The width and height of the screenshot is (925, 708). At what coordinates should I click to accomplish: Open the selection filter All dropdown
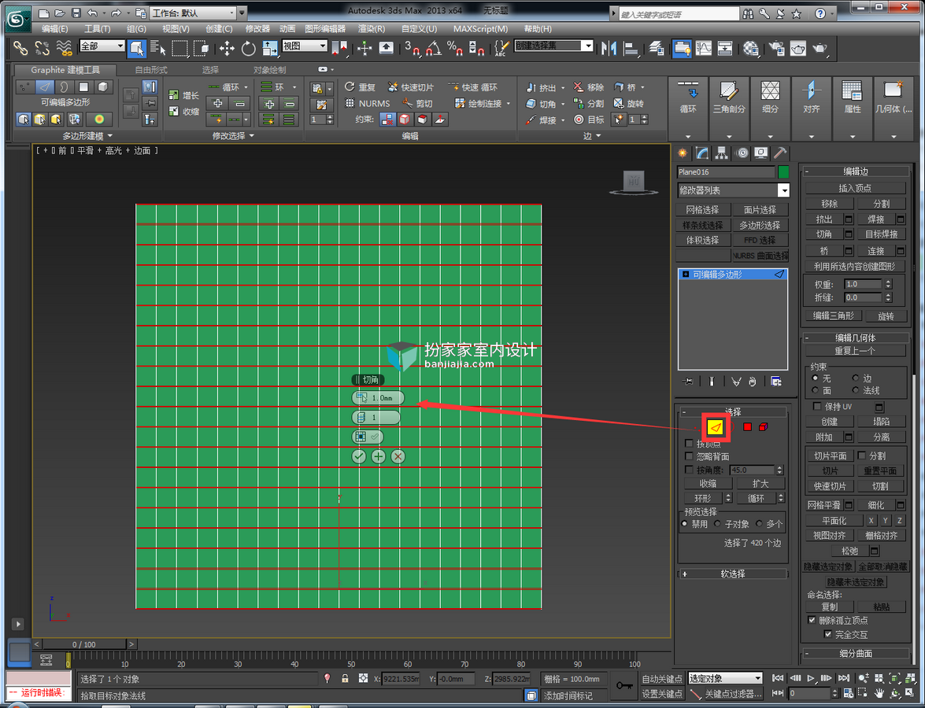click(x=102, y=46)
